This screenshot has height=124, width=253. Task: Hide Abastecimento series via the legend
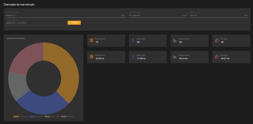click(47, 116)
